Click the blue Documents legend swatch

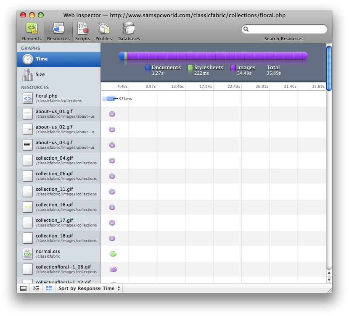coord(148,68)
